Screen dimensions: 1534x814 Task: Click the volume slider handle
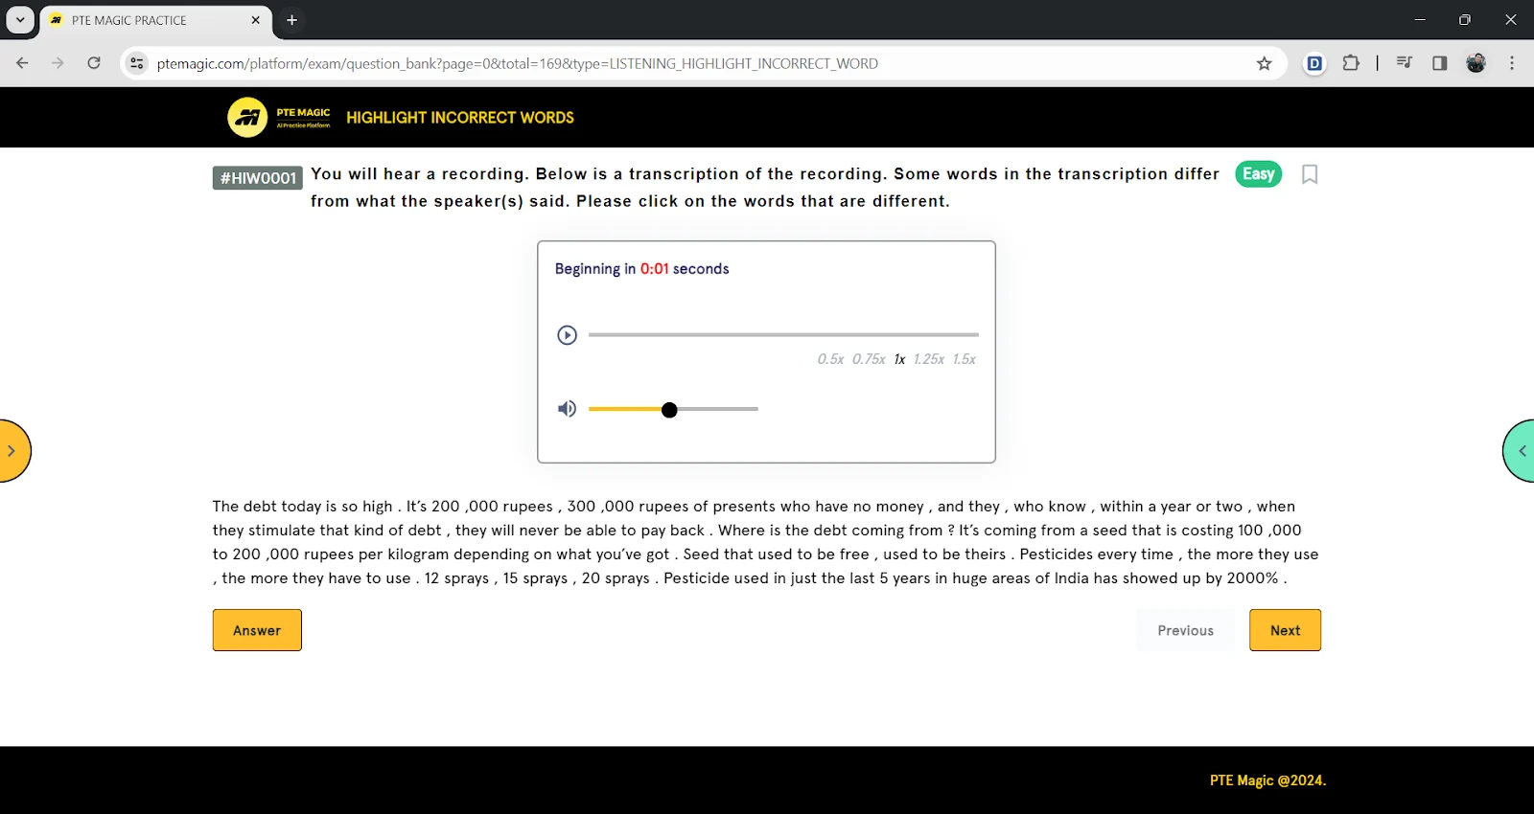tap(669, 410)
